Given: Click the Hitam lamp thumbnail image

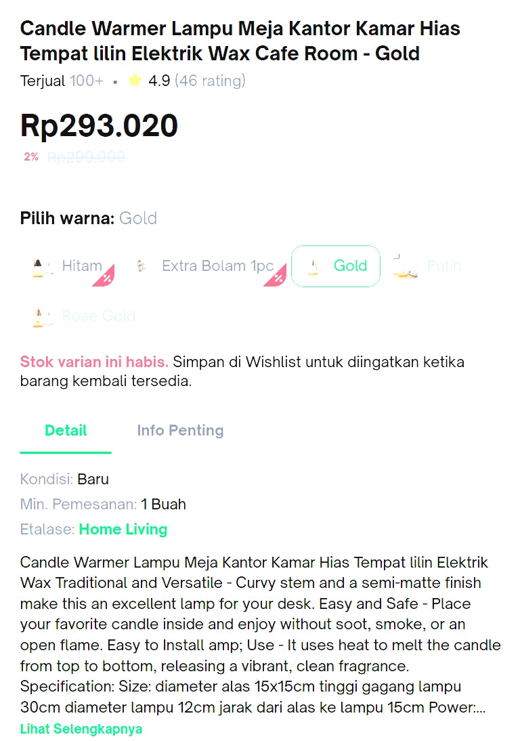Looking at the screenshot, I should coord(42,267).
